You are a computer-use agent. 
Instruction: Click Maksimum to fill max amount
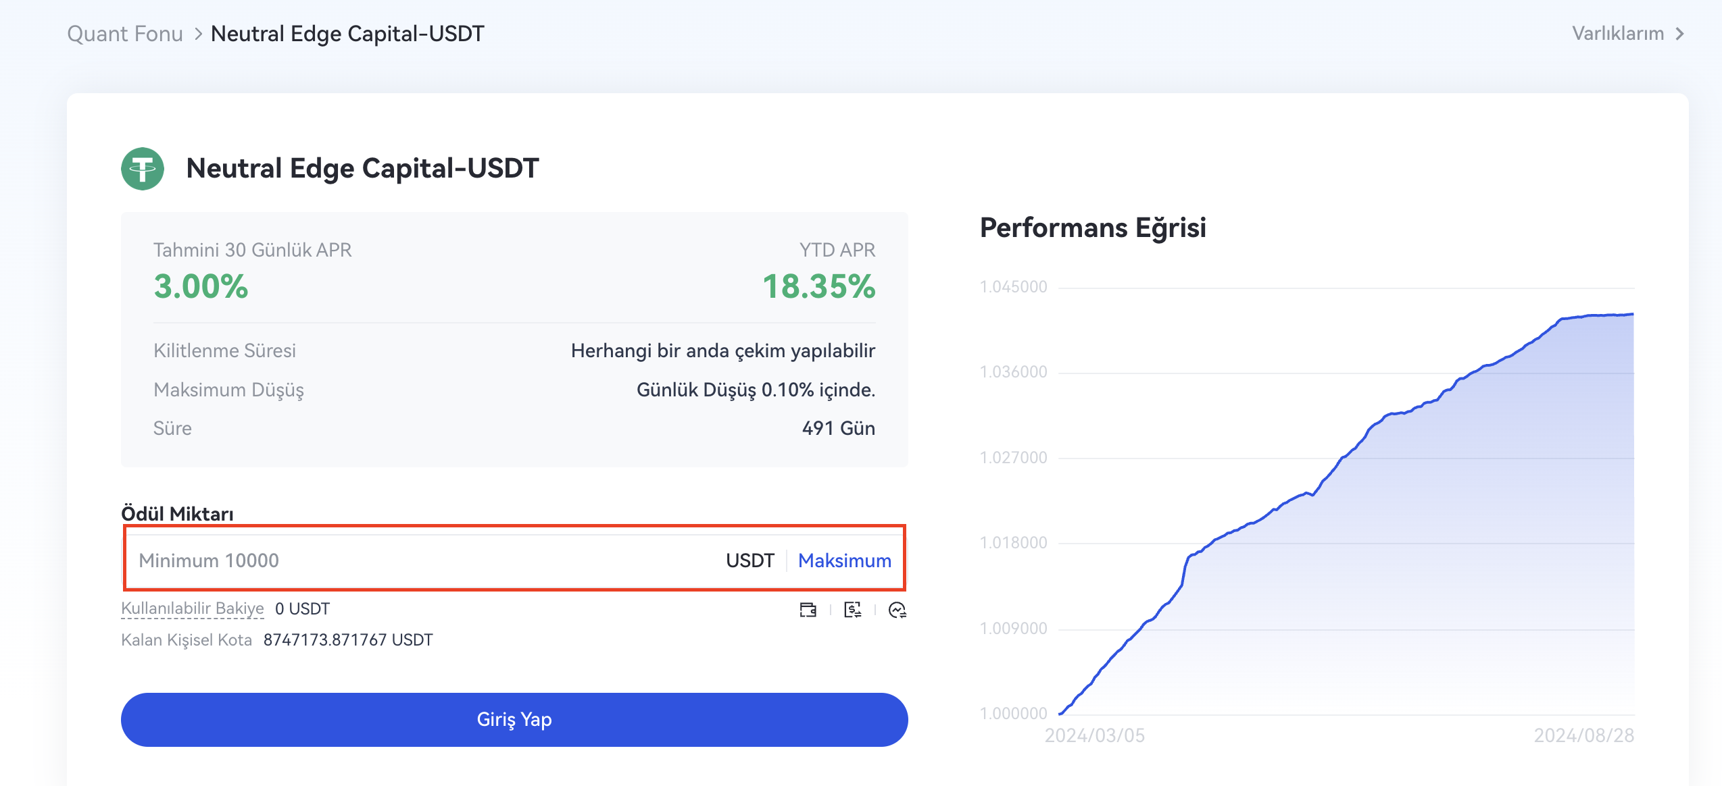[x=844, y=560]
